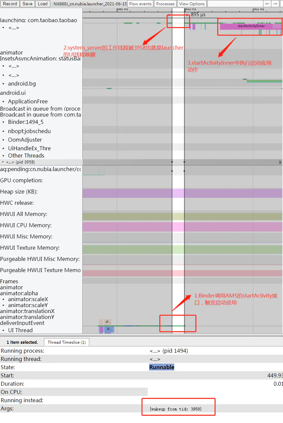Screen dimensions: 283x423
Task: Click the Purgeable HWUI Misc Memory: label
Action: point(40,259)
